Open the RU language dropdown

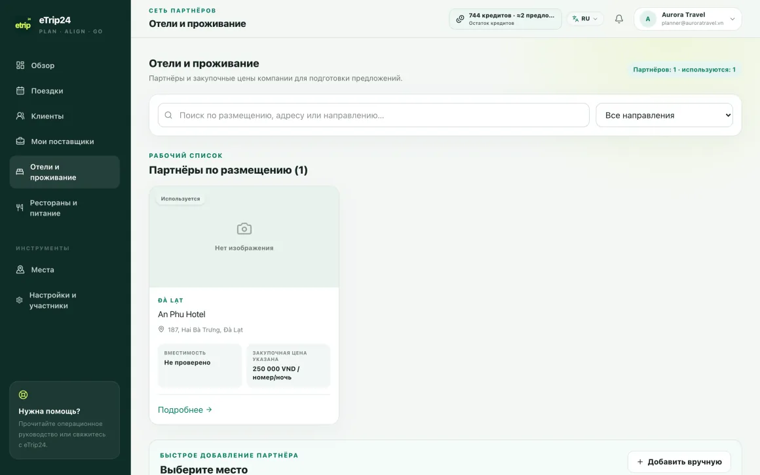click(586, 19)
